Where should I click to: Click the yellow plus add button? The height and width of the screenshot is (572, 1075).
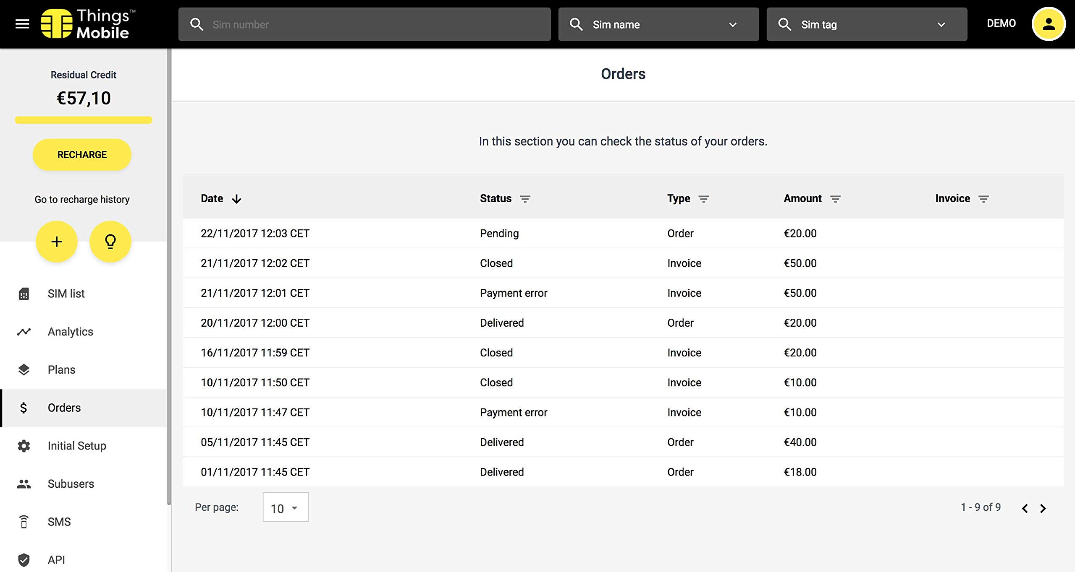tap(57, 242)
